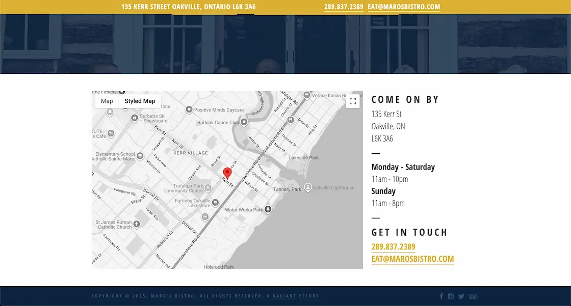This screenshot has height=306, width=571.
Task: Click the Verace Italian restaurant pin
Action: 307,95
